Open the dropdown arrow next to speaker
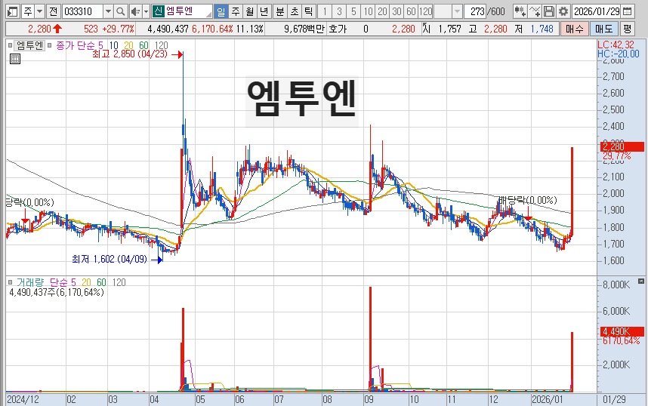The image size is (648, 406). [x=146, y=11]
